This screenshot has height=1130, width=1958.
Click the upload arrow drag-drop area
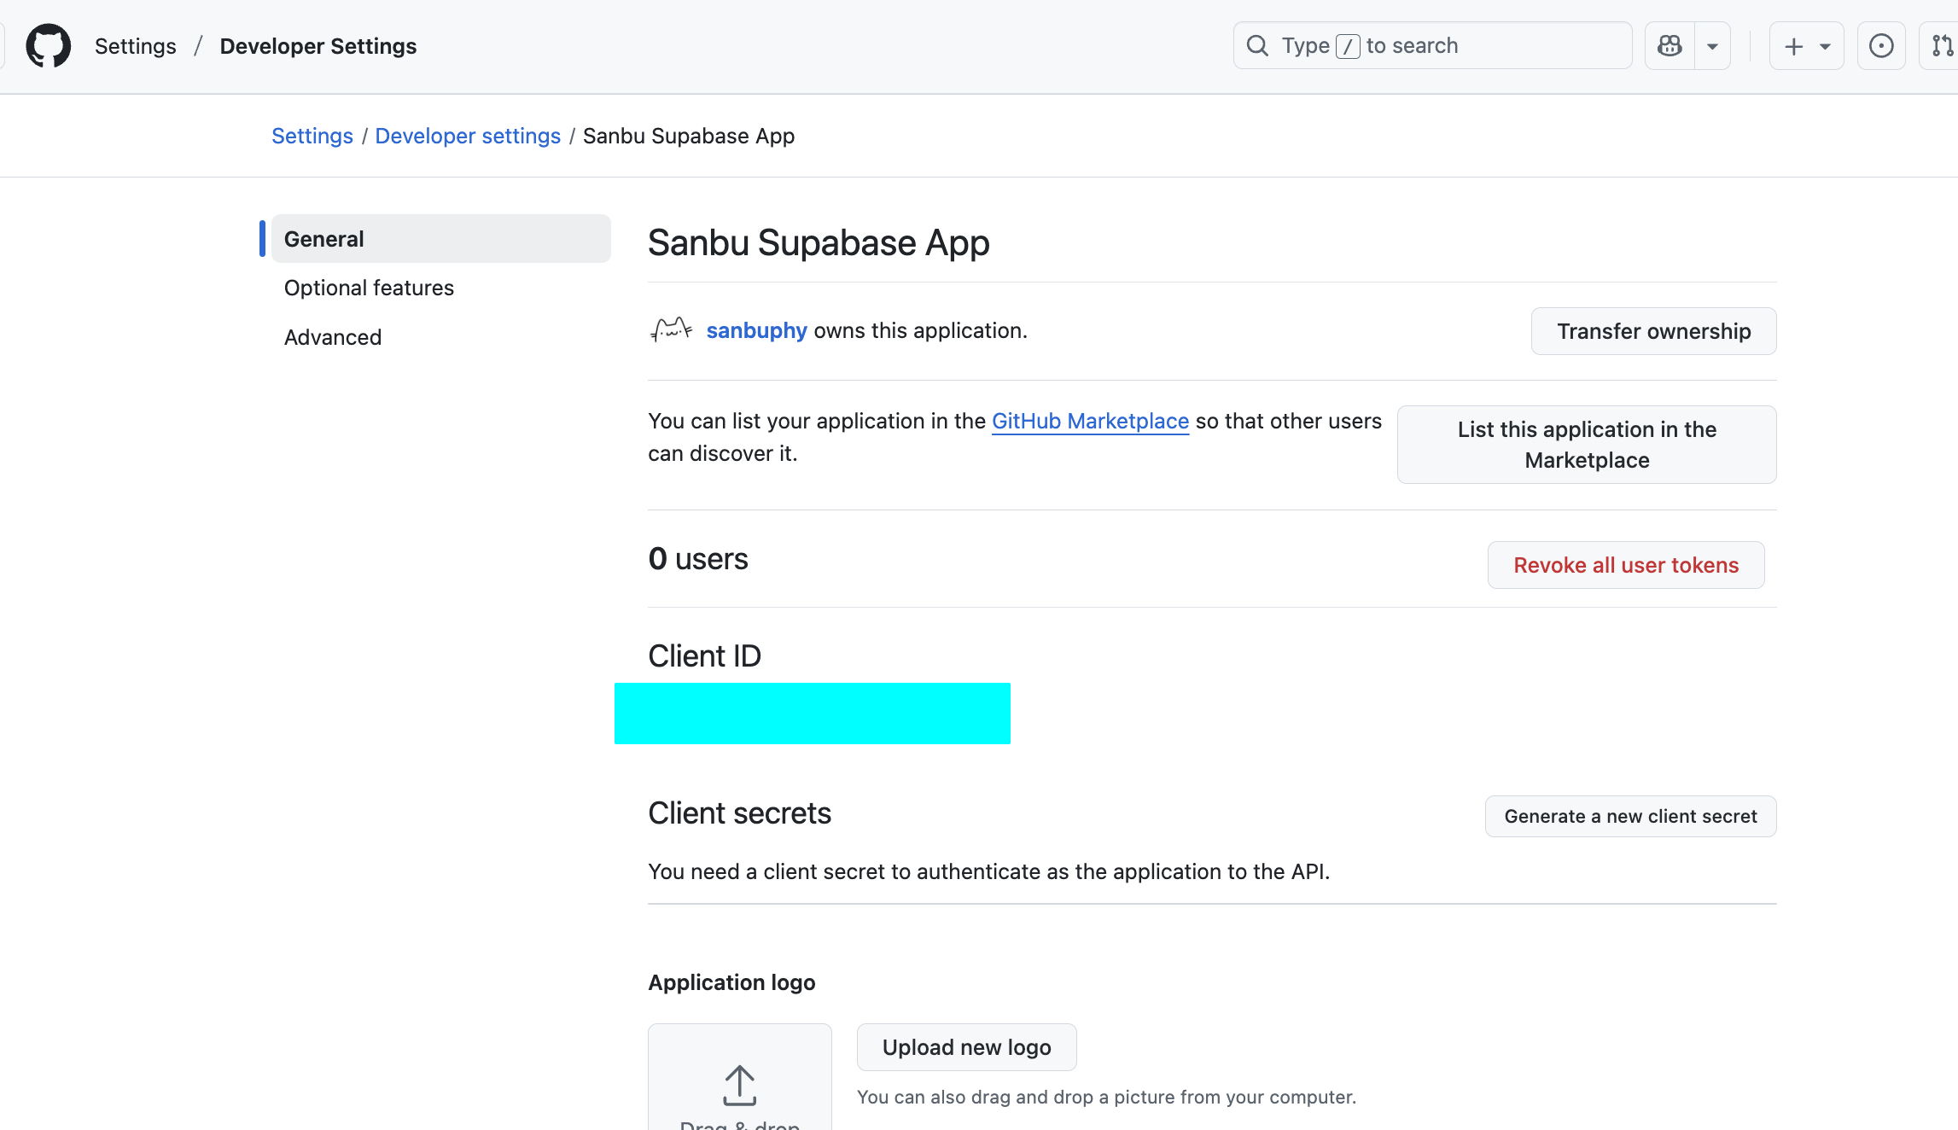pos(739,1084)
